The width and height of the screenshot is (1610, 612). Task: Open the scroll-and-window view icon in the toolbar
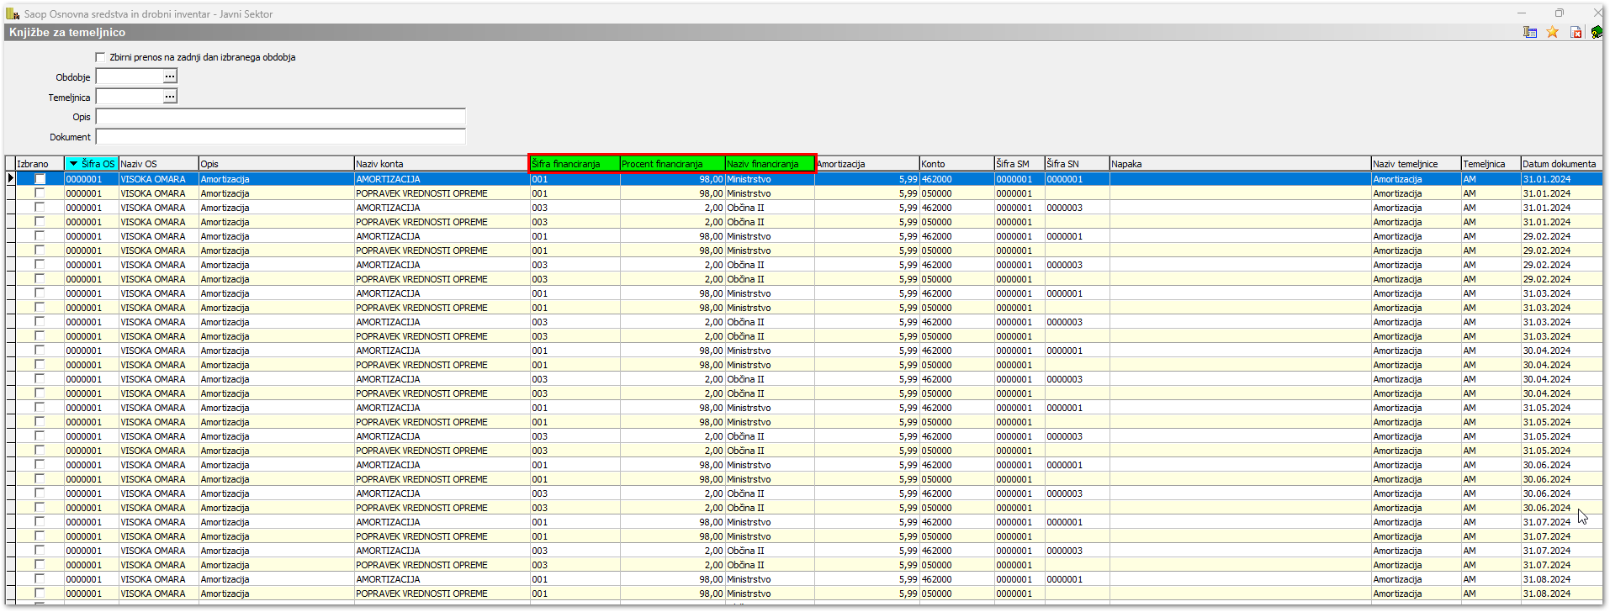[1530, 32]
